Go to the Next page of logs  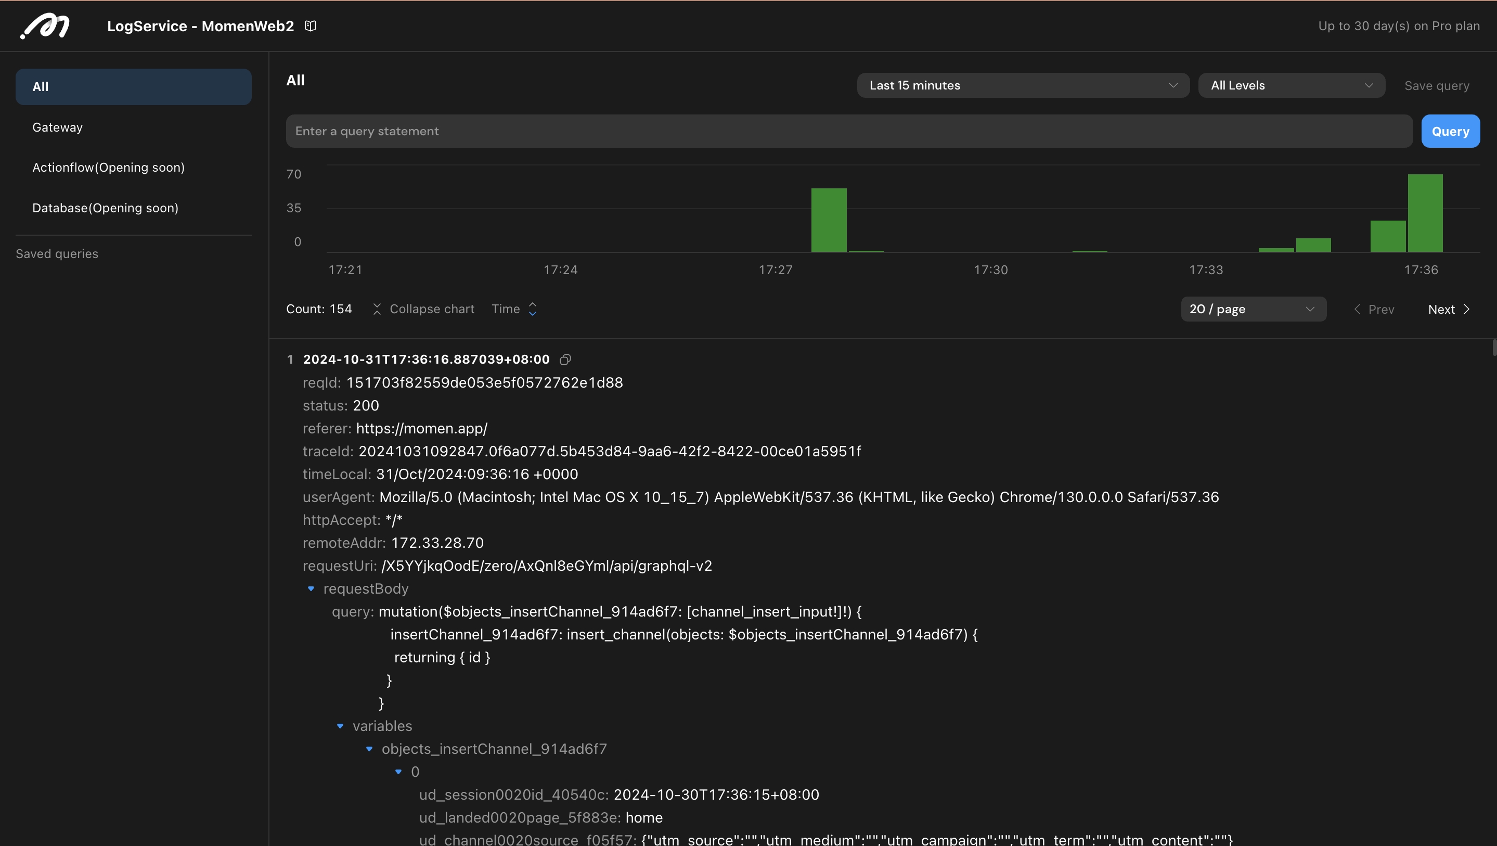[1449, 310]
